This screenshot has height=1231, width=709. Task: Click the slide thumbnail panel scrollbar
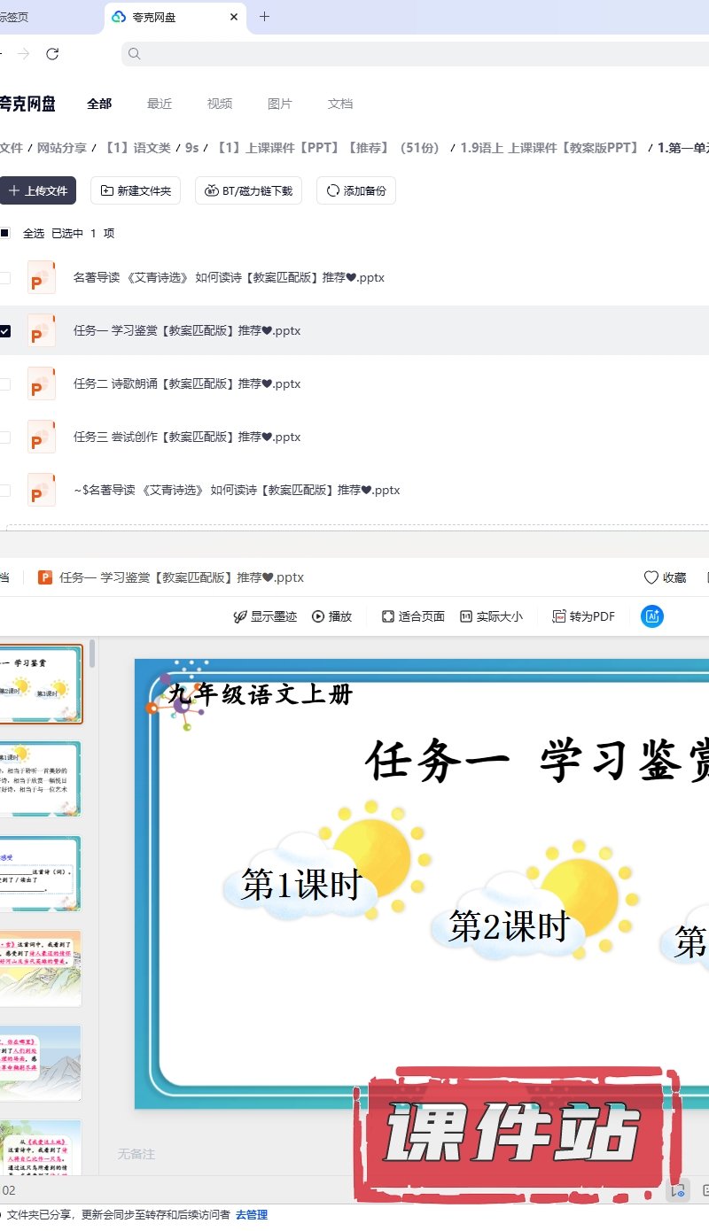point(91,655)
